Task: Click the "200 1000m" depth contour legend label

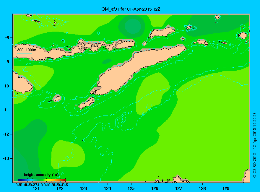Action: coord(27,50)
